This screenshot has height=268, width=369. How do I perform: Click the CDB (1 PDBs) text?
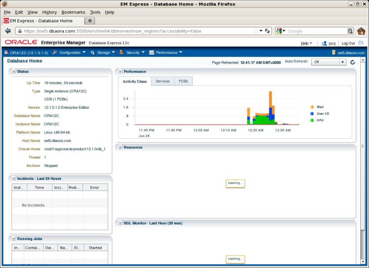coord(56,99)
